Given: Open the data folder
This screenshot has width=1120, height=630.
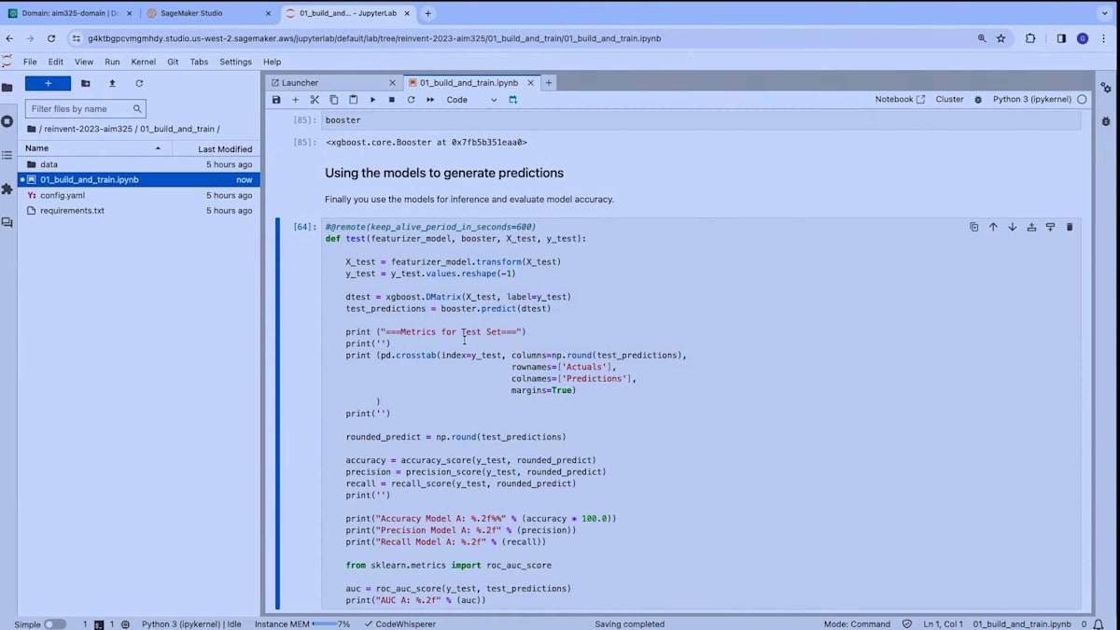Looking at the screenshot, I should [138, 164].
